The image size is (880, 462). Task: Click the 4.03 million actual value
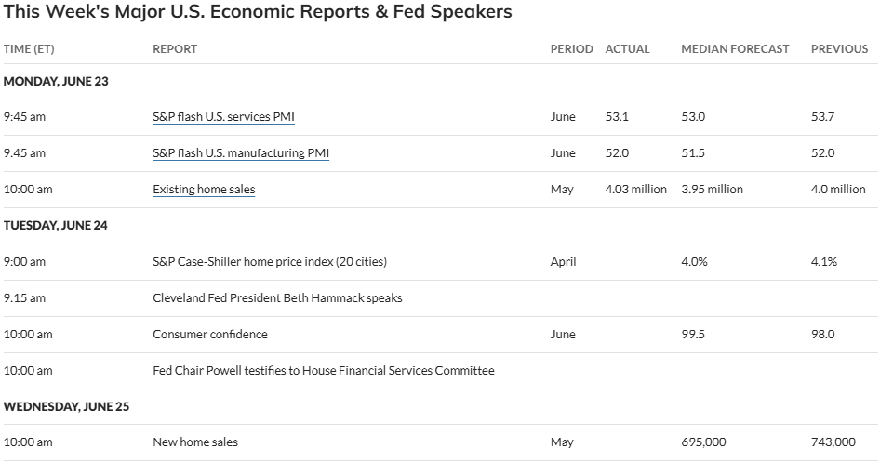point(636,190)
